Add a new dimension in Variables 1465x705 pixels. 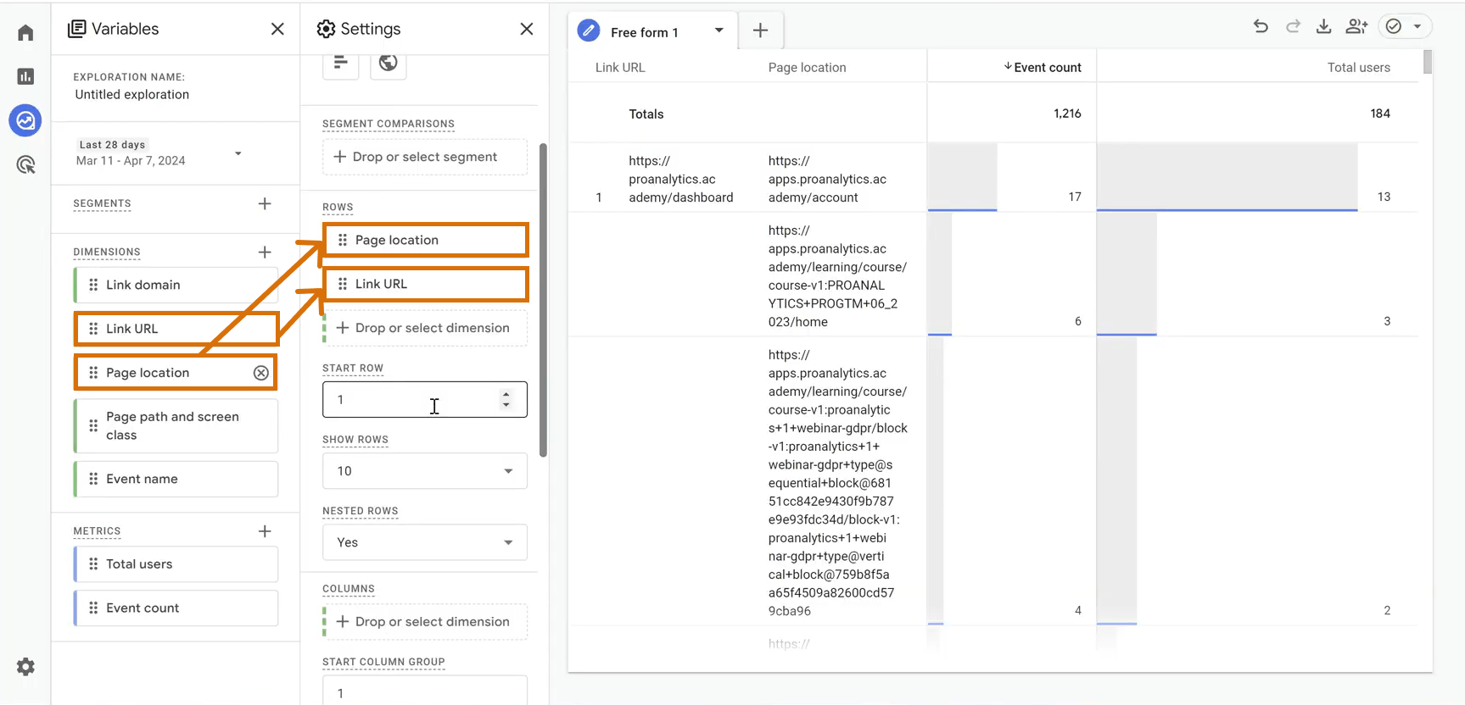point(265,252)
